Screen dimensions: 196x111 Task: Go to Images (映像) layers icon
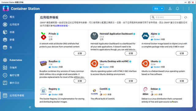tap(5, 40)
